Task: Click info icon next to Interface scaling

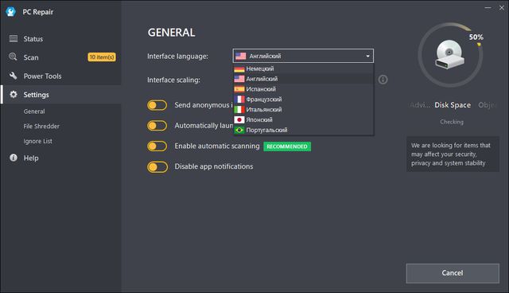Action: [383, 80]
